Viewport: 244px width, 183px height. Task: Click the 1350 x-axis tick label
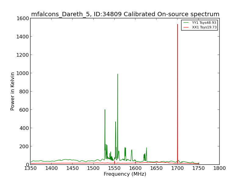point(30,168)
